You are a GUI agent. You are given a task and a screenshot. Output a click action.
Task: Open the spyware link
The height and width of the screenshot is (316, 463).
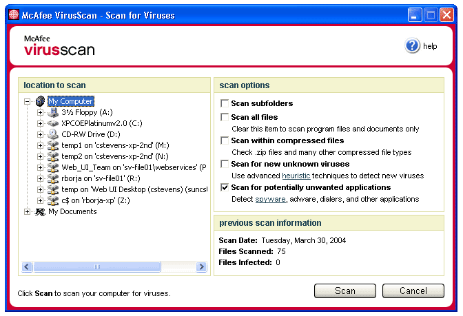[270, 200]
